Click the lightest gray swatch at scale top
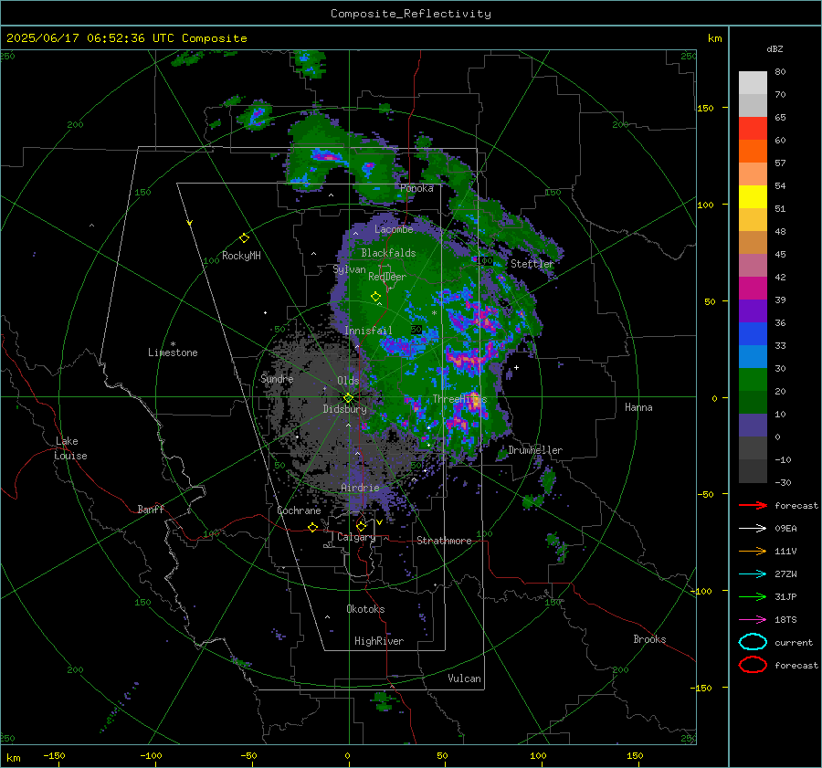The height and width of the screenshot is (768, 822). 753,83
